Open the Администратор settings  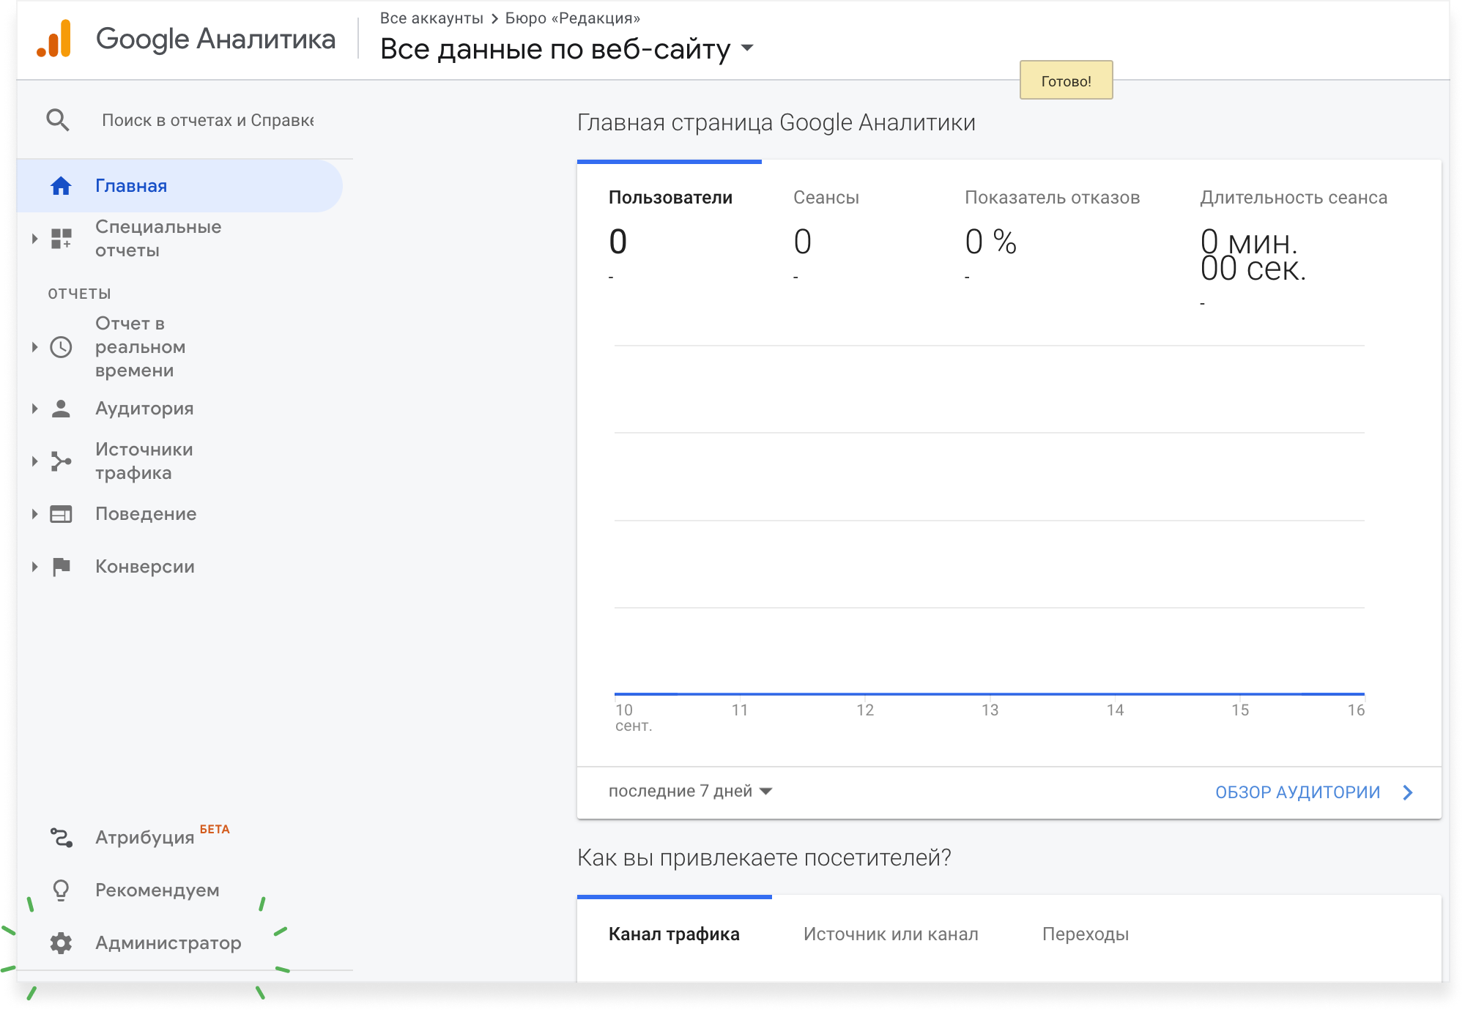pos(168,943)
